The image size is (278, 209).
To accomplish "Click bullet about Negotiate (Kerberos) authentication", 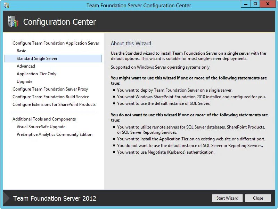I will (x=166, y=152).
